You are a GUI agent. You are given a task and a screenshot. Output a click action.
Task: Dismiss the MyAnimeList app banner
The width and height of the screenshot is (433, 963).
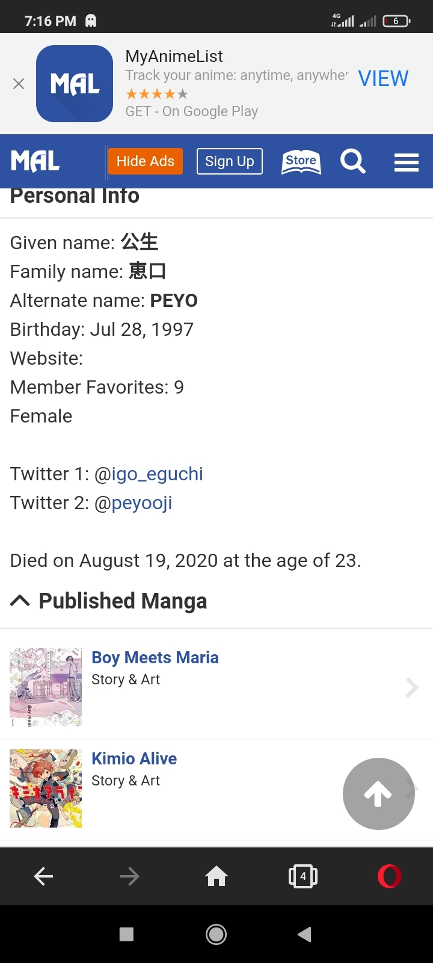pyautogui.click(x=19, y=84)
